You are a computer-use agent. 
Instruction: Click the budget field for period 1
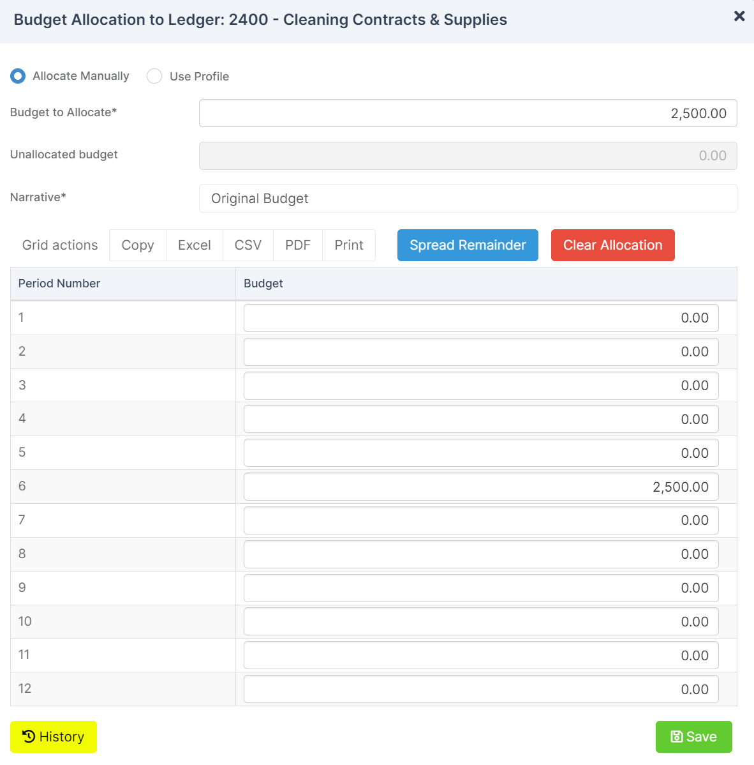(x=480, y=317)
